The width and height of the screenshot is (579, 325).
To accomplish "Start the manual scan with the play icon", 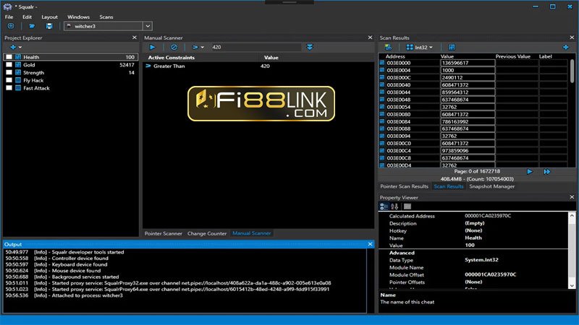I will pyautogui.click(x=152, y=47).
